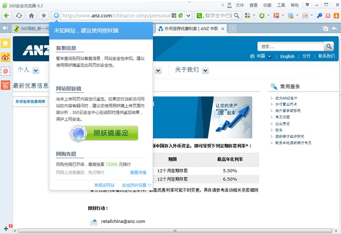Open the yellow star favorites sidebar icon

[5, 43]
